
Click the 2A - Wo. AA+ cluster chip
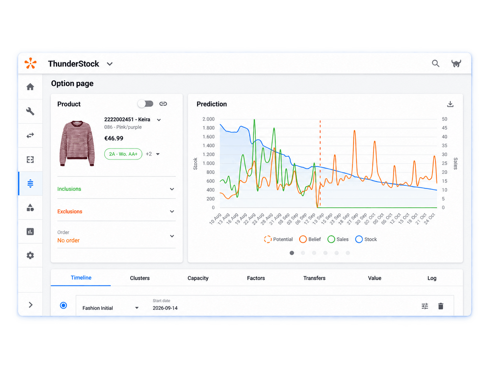coord(123,154)
